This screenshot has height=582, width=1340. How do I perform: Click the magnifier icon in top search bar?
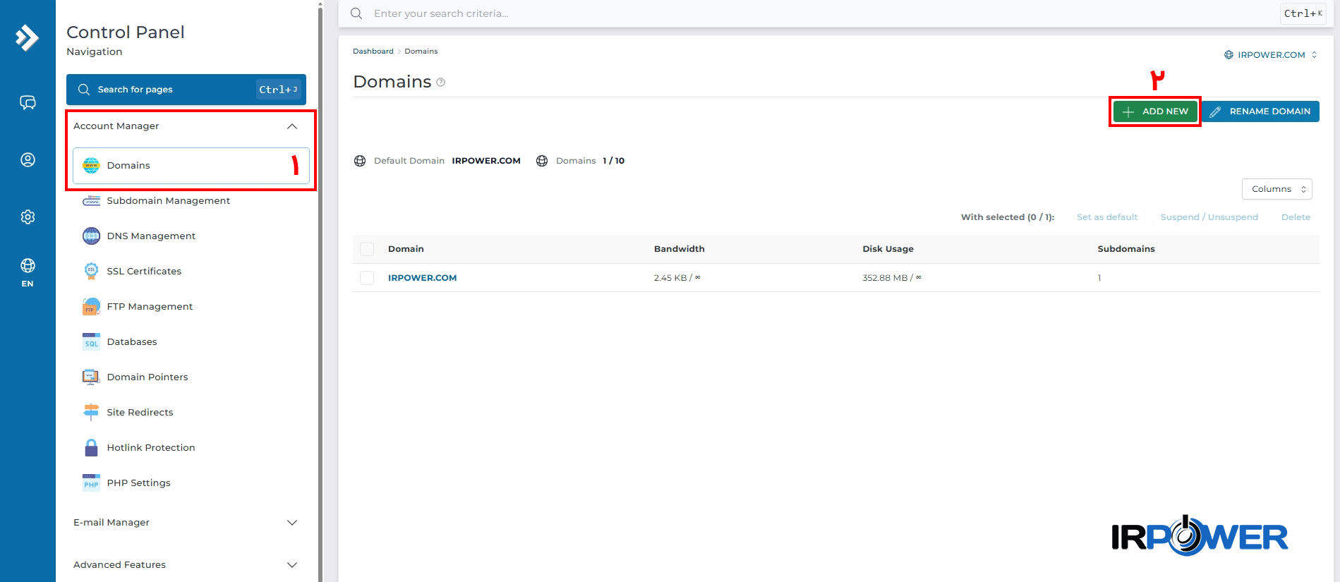[x=356, y=13]
